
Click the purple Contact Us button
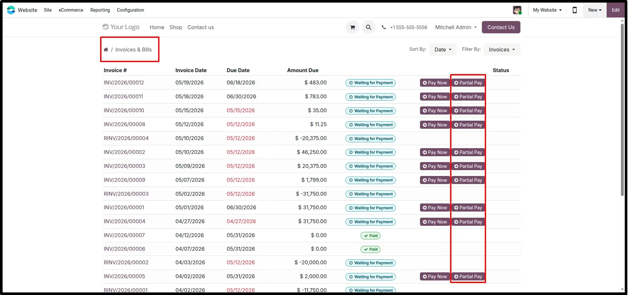click(501, 27)
